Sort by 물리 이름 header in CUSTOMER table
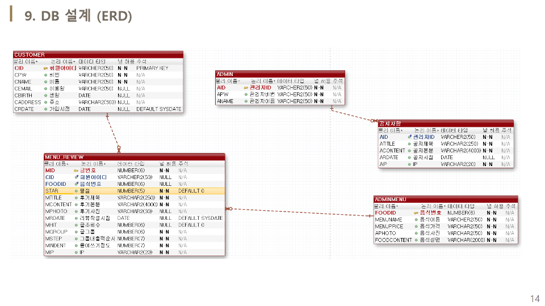Screen dimensions: 545x306 (x=26, y=62)
